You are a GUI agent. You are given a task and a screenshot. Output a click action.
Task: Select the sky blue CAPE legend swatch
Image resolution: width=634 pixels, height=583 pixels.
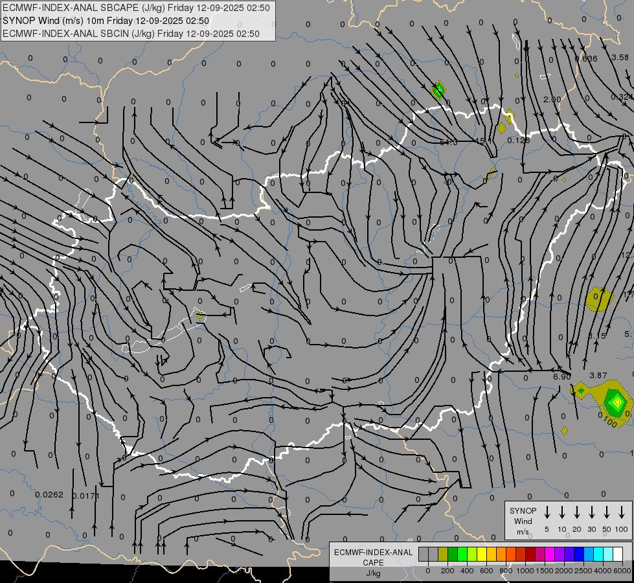click(x=588, y=554)
